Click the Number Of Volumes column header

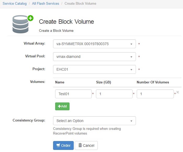[x=153, y=82]
